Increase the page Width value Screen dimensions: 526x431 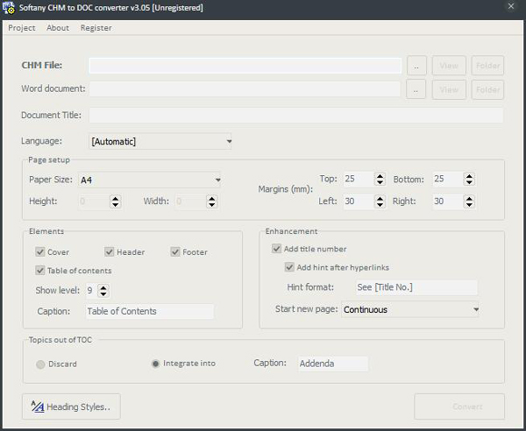pyautogui.click(x=211, y=198)
